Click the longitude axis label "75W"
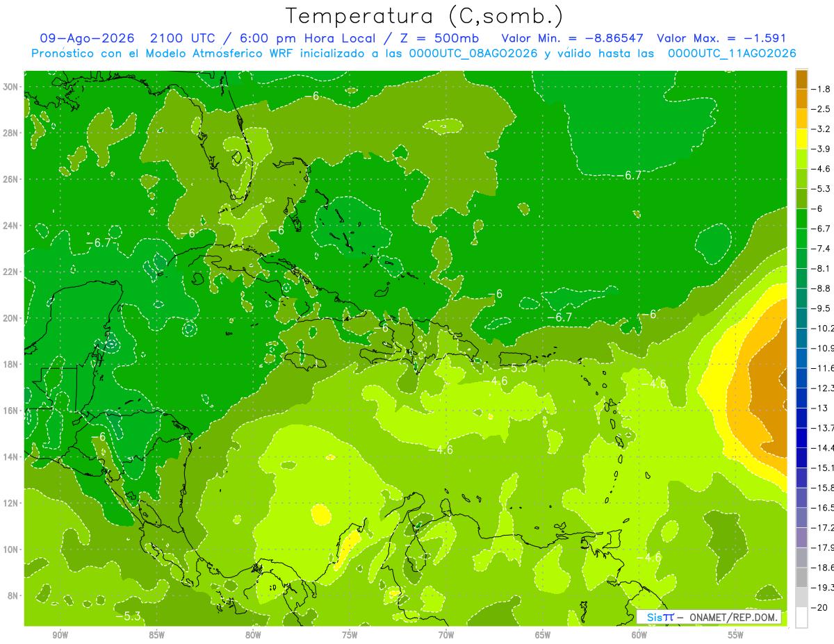 click(350, 635)
